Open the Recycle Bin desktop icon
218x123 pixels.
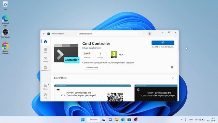pos(5,5)
